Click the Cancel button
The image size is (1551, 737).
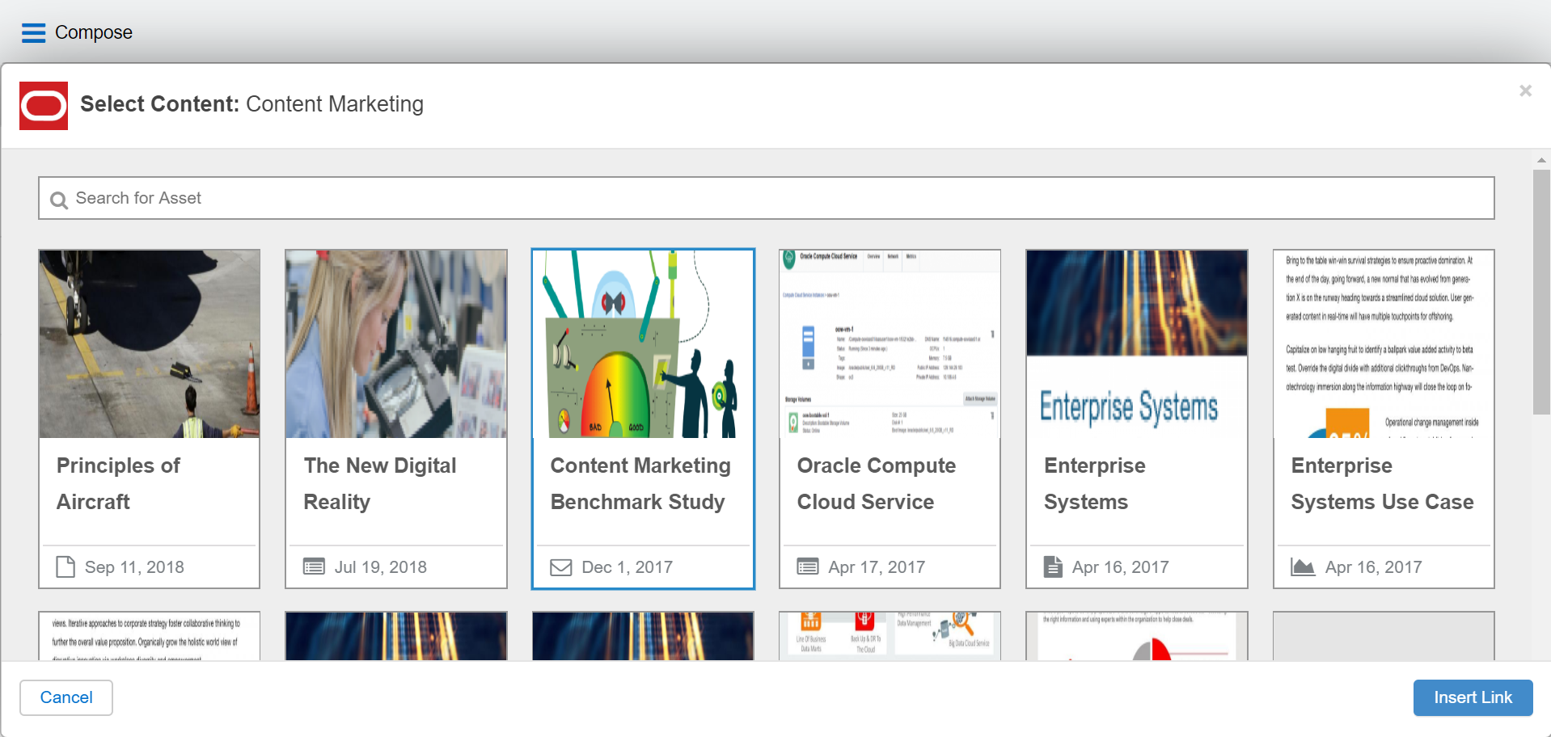pos(66,697)
